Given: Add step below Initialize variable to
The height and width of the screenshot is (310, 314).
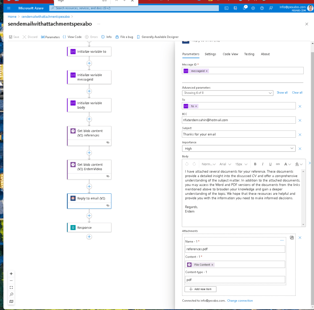Looking at the screenshot, I should (89, 63).
